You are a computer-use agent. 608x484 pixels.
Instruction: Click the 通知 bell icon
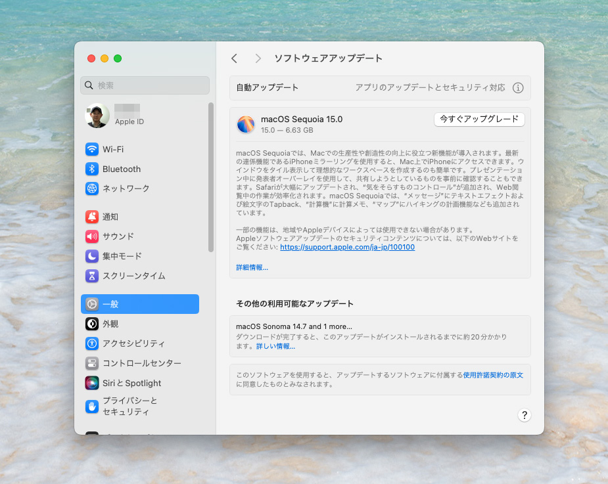click(x=92, y=217)
